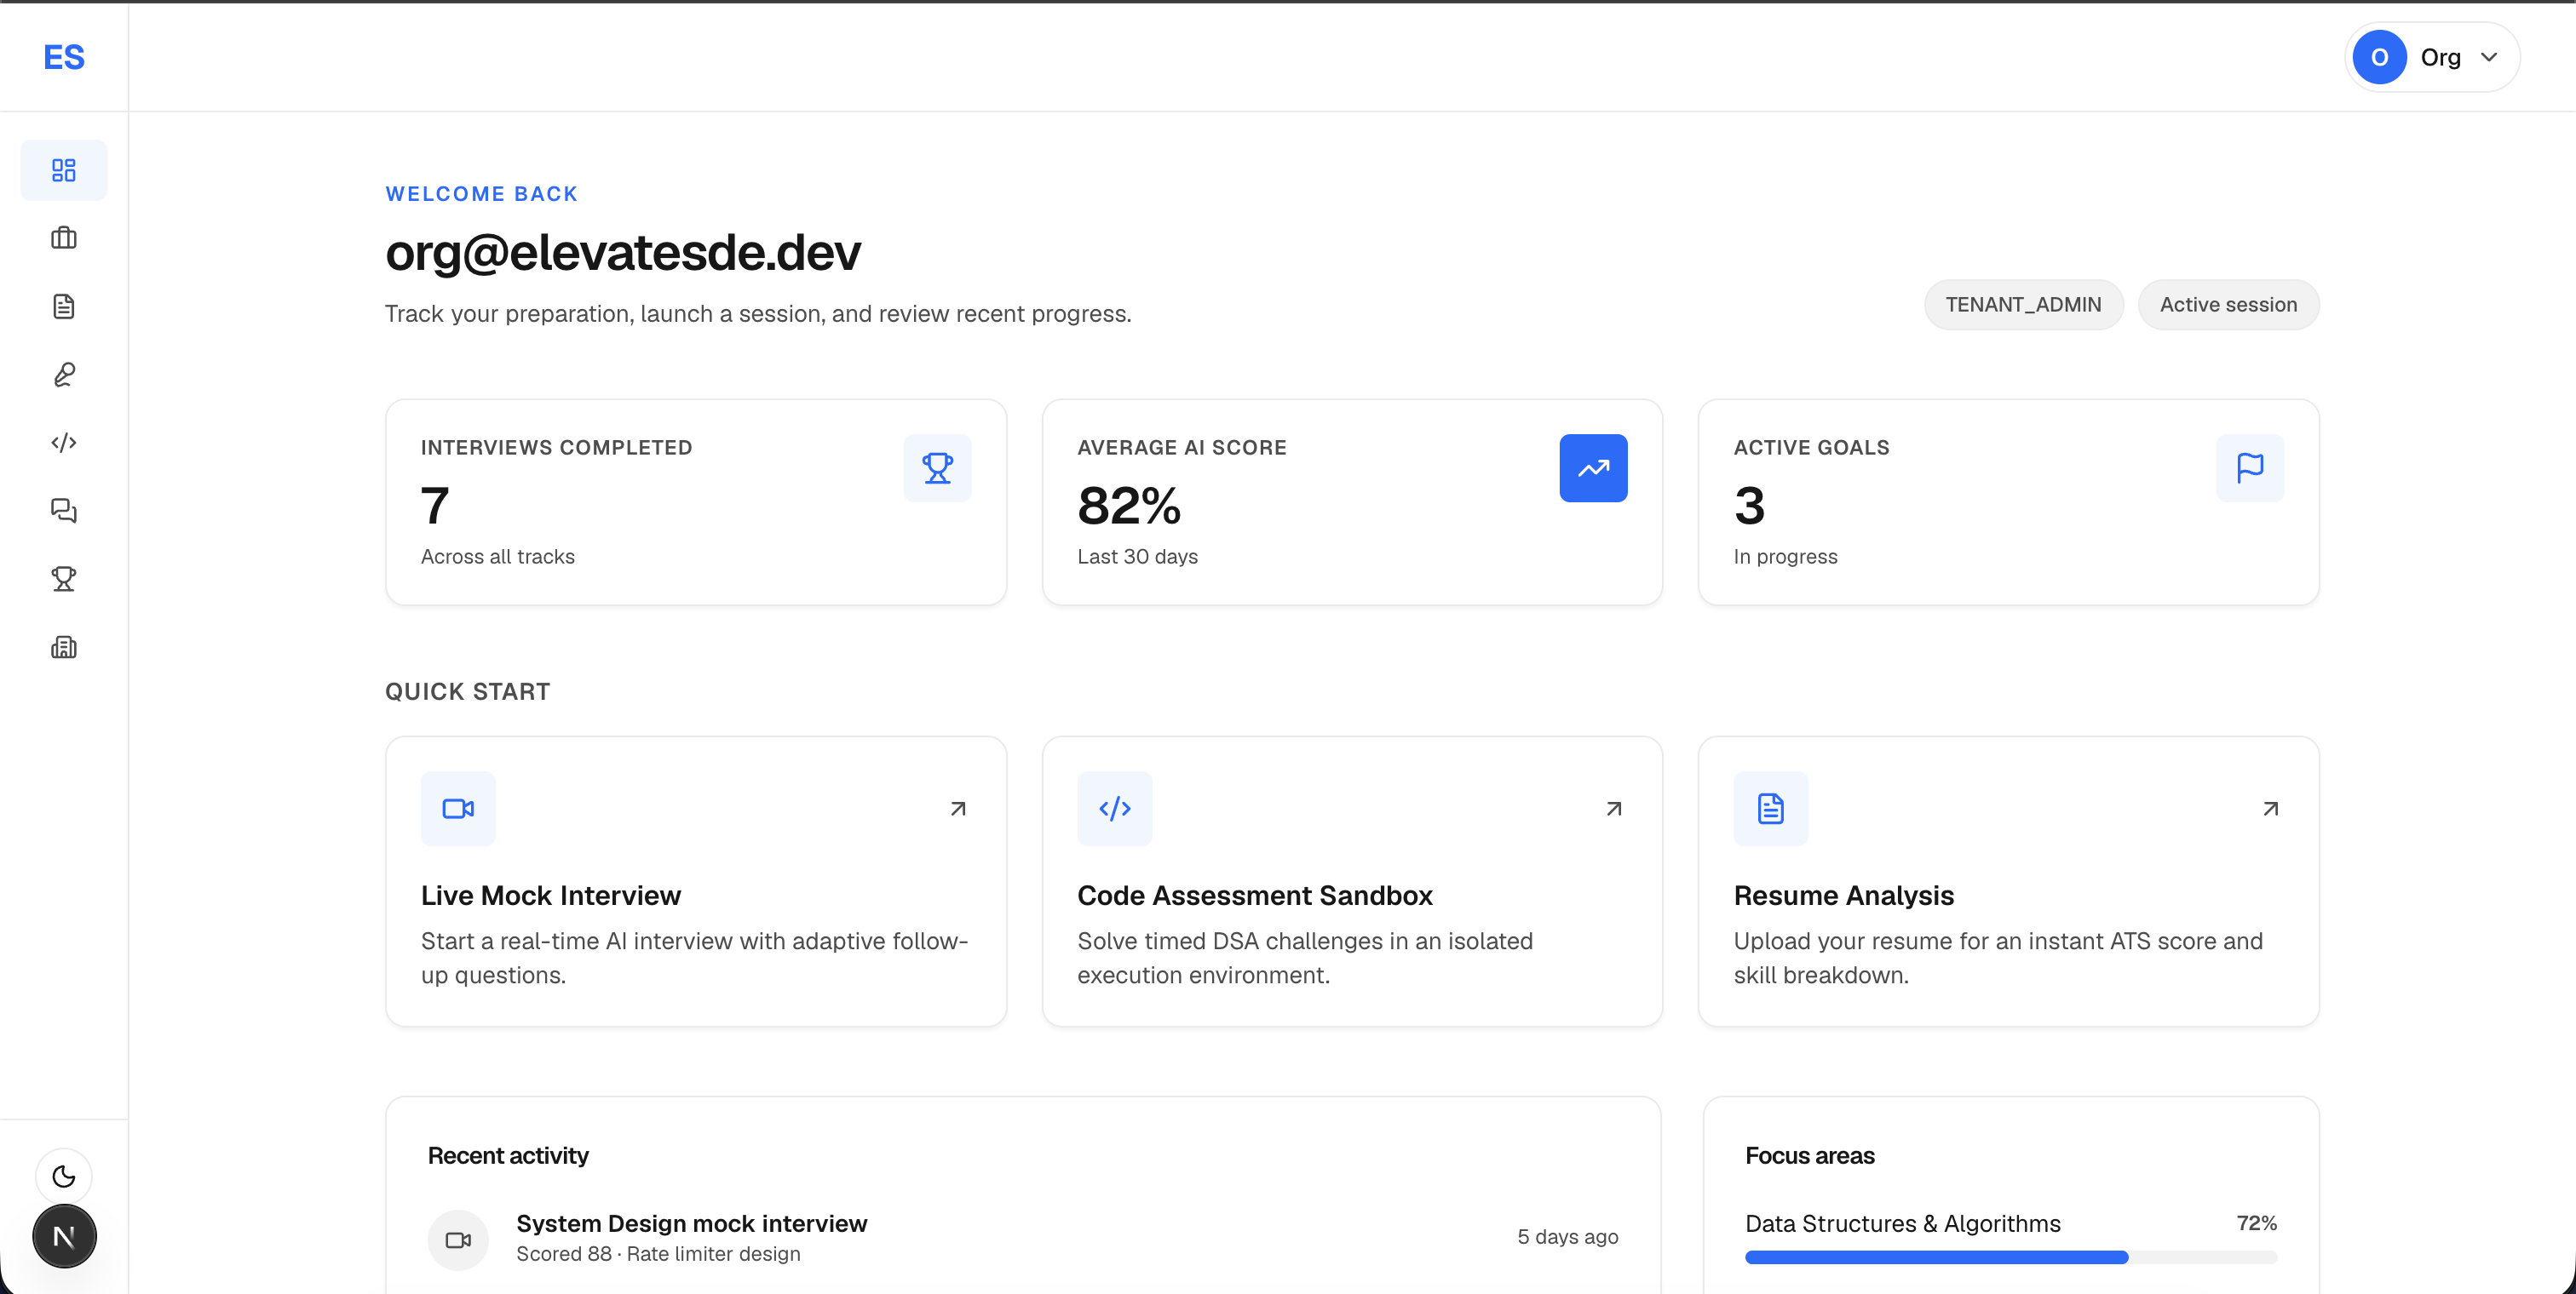Click the trending-up icon on Average AI Score card
This screenshot has width=2576, height=1294.
[x=1593, y=467]
